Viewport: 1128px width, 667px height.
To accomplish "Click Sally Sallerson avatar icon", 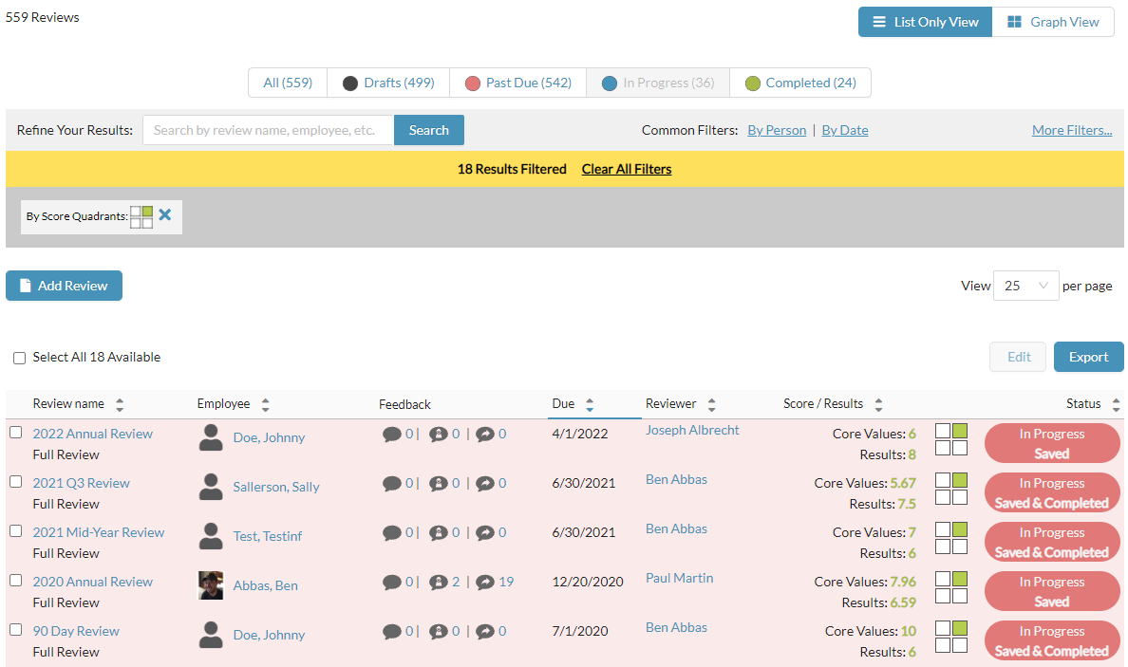I will coord(211,487).
